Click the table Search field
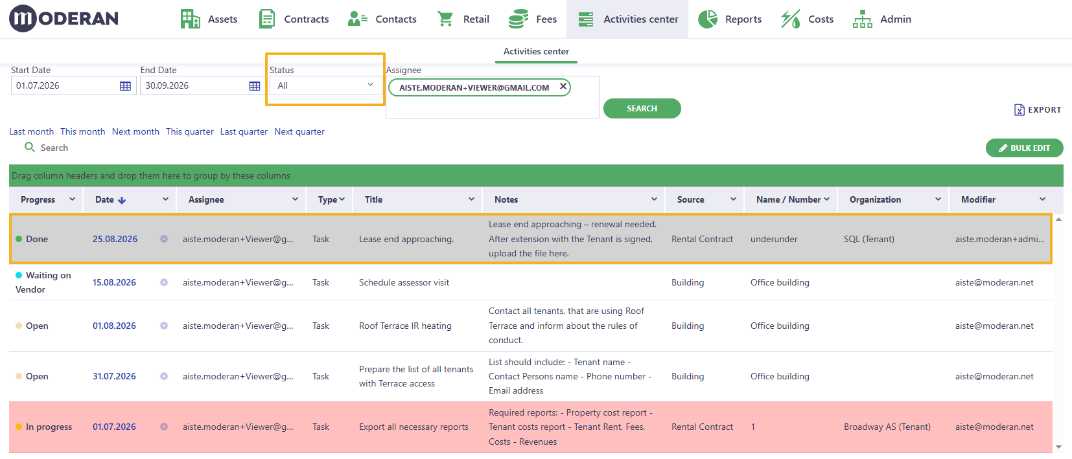 pos(54,148)
